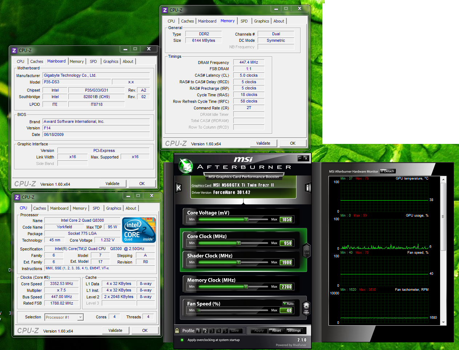This screenshot has height=350, width=459.
Task: Toggle Apply overclocking at system startup
Action: coord(182,340)
